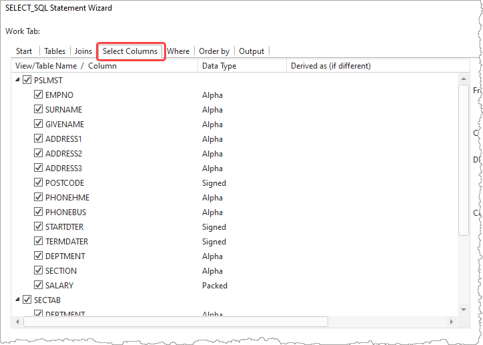Switch to the Start tab
Viewport: 483px width, 345px height.
tap(24, 51)
